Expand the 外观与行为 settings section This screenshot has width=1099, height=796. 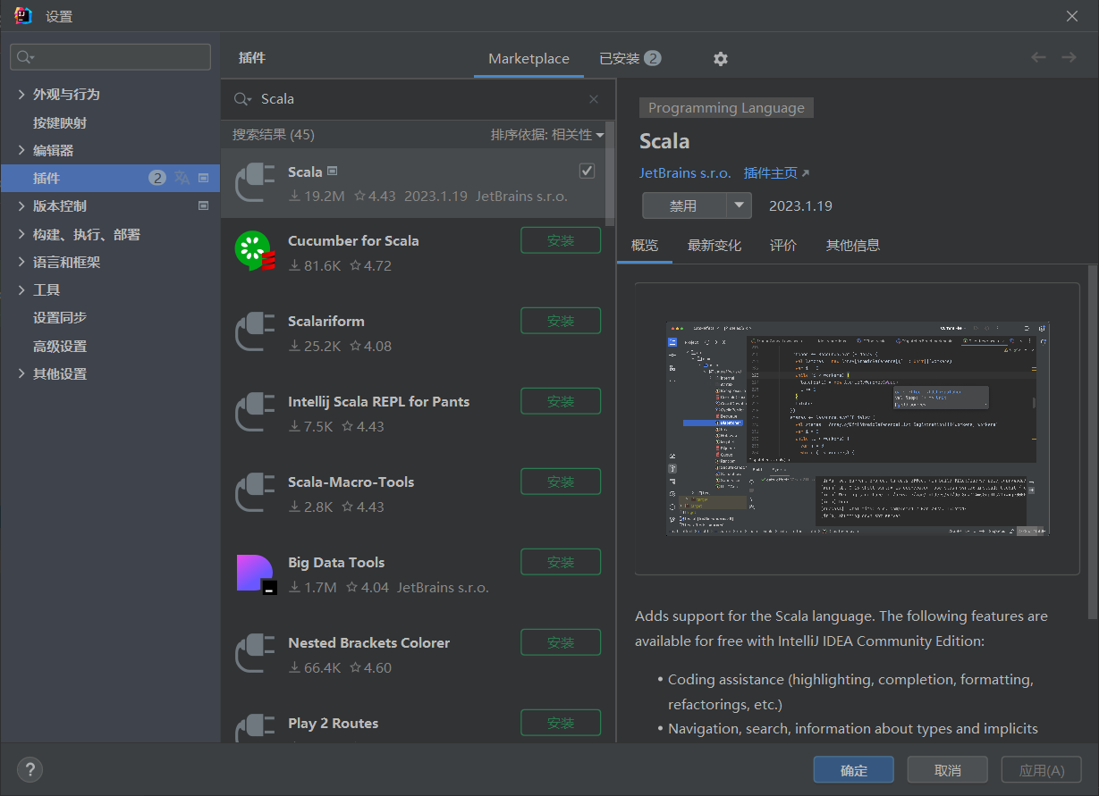coord(21,94)
